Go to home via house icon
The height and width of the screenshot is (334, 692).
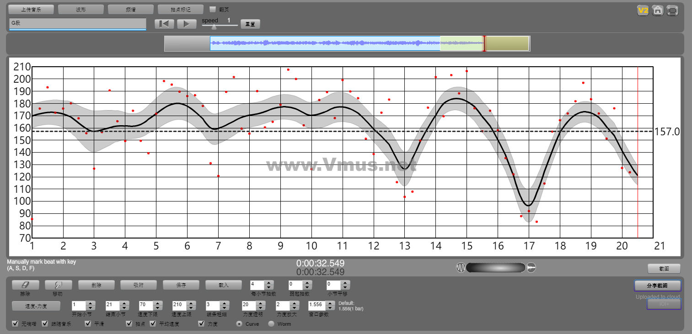tap(658, 11)
